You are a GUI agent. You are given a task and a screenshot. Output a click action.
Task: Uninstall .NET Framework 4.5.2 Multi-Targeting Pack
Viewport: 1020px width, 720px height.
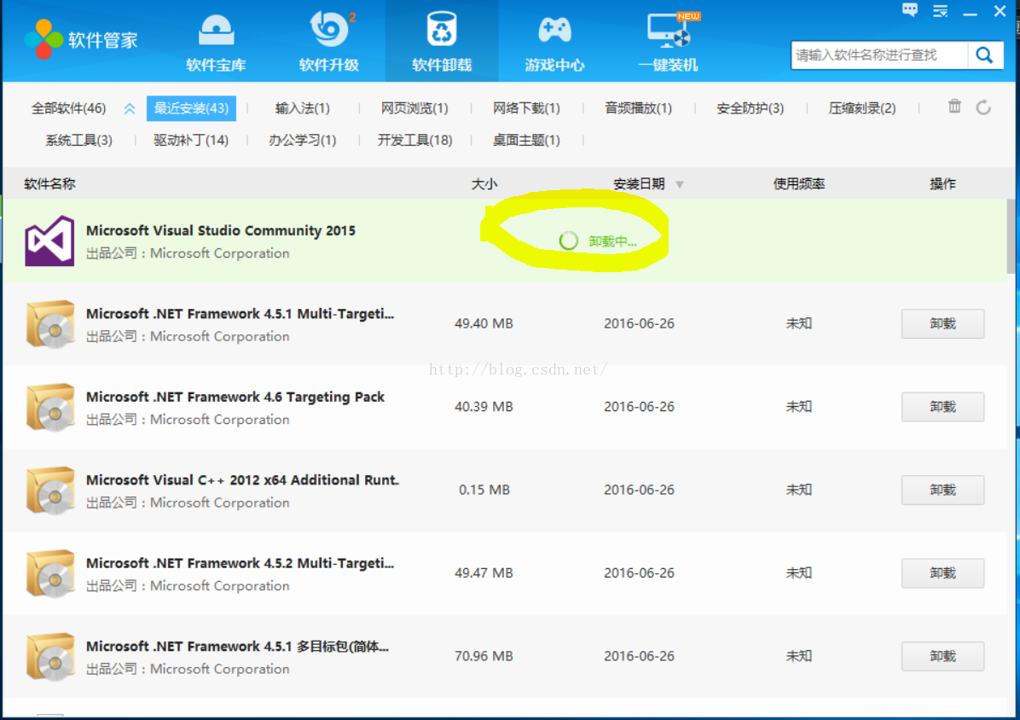(x=942, y=573)
